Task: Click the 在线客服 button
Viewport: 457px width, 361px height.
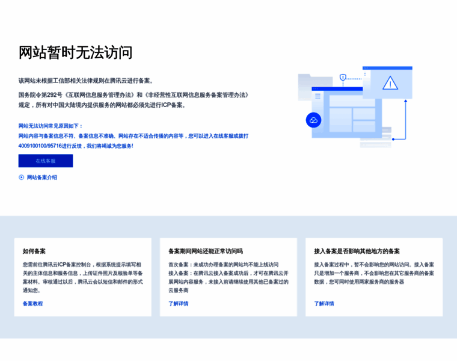Action: [46, 161]
